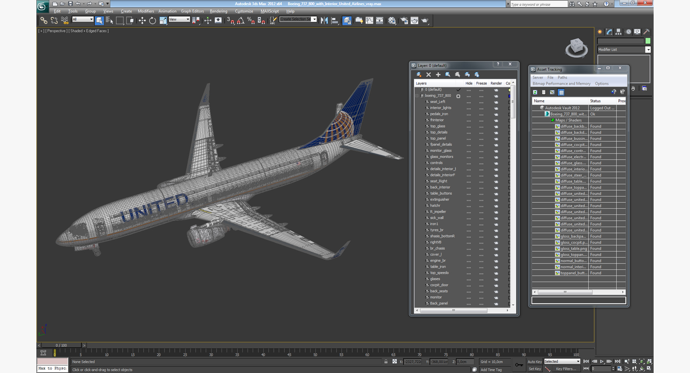Click the object color swatch in command panel
This screenshot has height=373, width=690.
click(648, 41)
